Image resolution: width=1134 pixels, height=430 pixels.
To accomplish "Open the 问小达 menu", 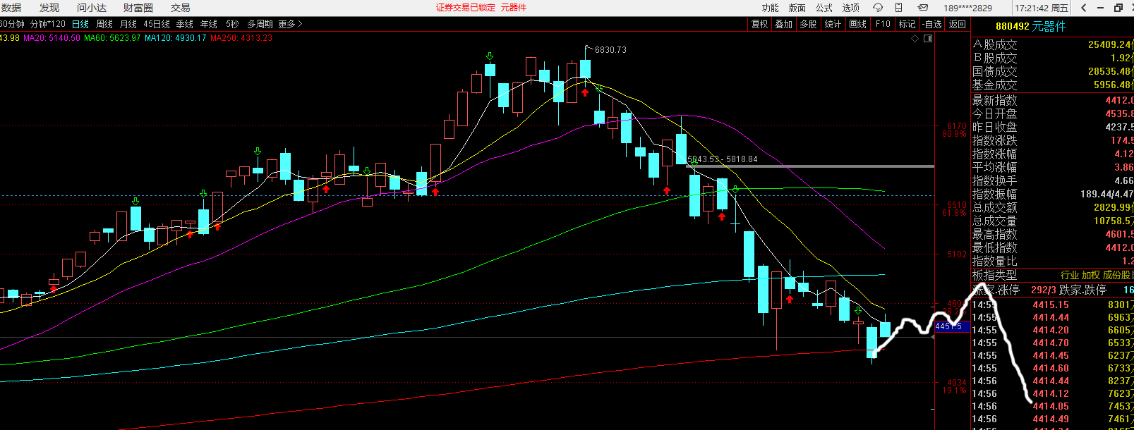I will pyautogui.click(x=92, y=8).
